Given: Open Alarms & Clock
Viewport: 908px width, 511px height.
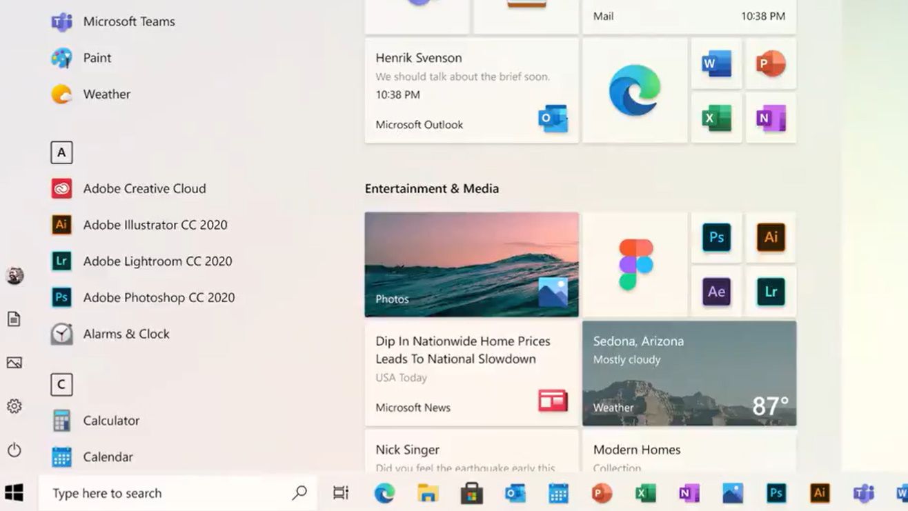Looking at the screenshot, I should coord(126,334).
